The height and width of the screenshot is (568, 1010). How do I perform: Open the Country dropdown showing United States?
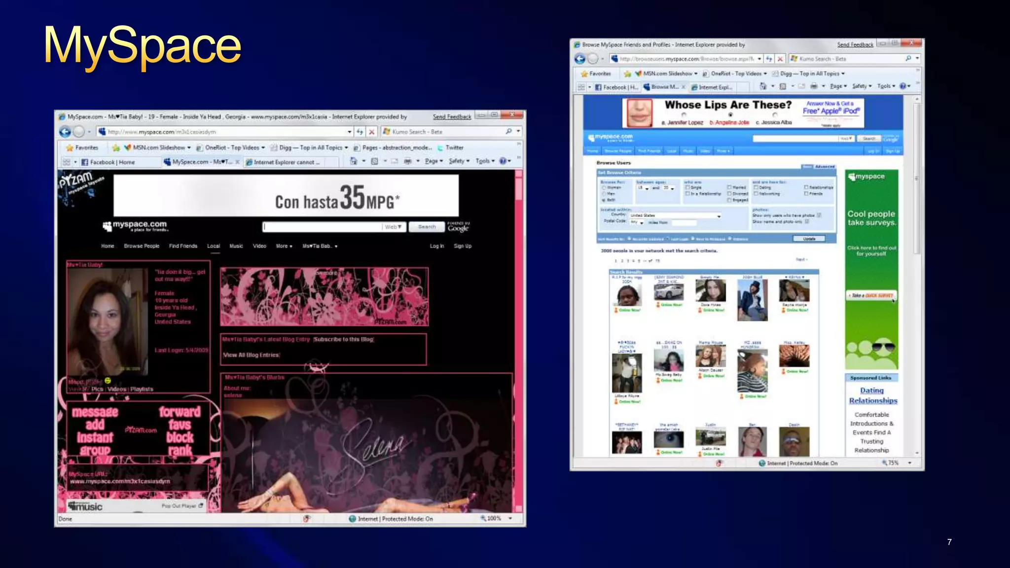click(x=675, y=215)
